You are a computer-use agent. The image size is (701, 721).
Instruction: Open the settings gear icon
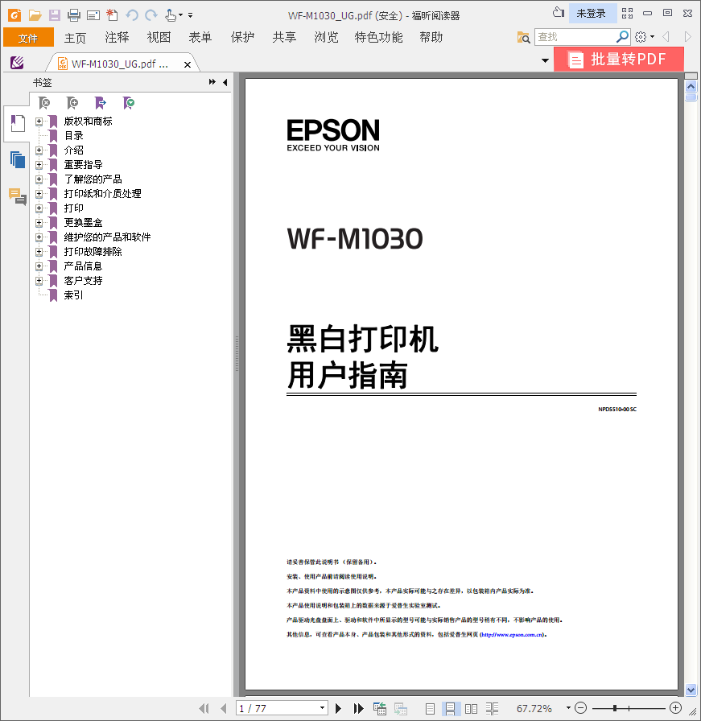[x=641, y=37]
